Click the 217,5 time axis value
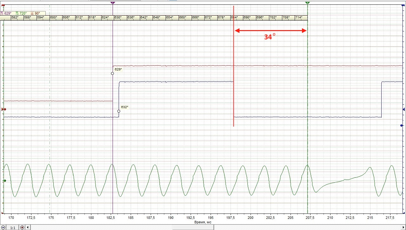The image size is (406, 230). tap(390, 218)
